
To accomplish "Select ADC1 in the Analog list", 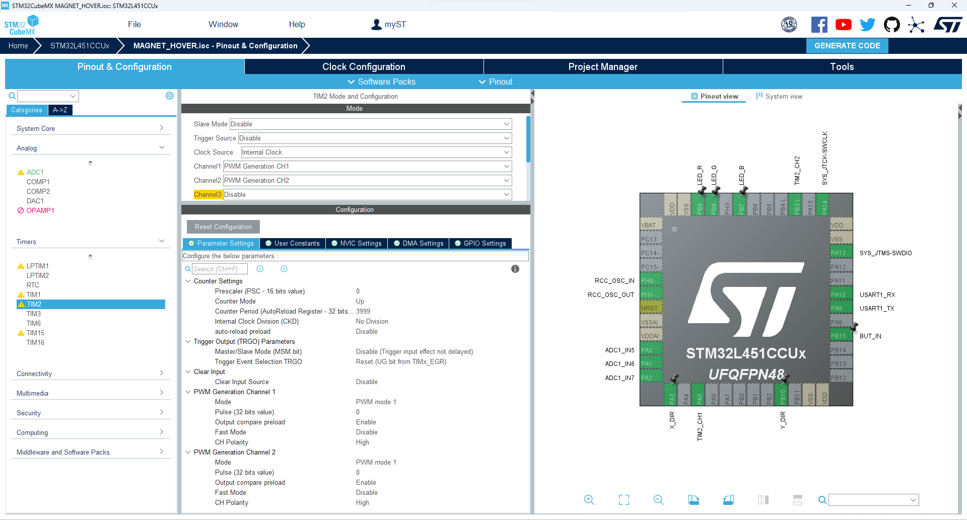I will click(x=35, y=172).
